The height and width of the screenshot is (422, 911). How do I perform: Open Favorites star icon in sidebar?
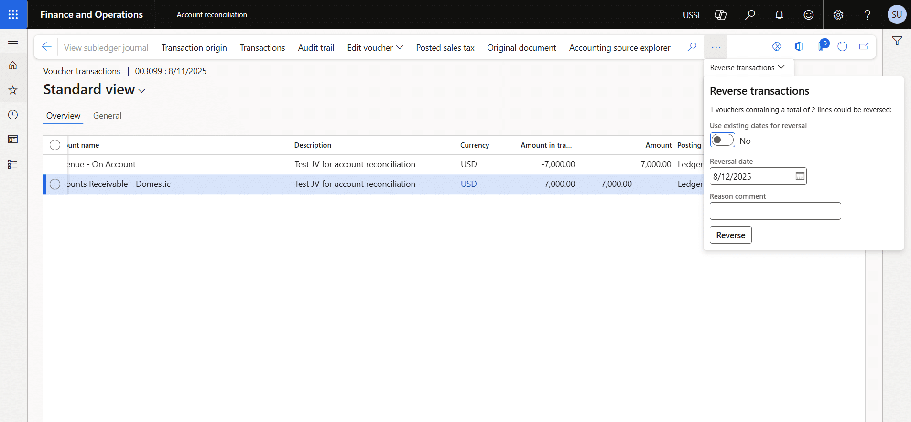pos(13,90)
